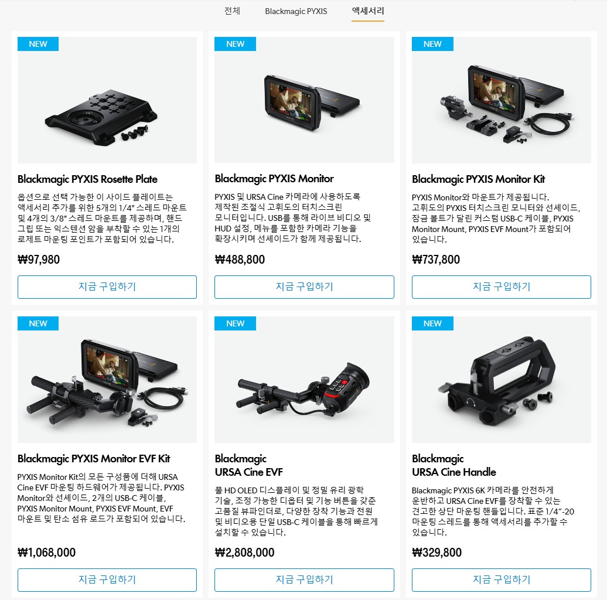Click the Blackmagic URSA Cine EVF title
This screenshot has width=607, height=600.
click(x=249, y=465)
